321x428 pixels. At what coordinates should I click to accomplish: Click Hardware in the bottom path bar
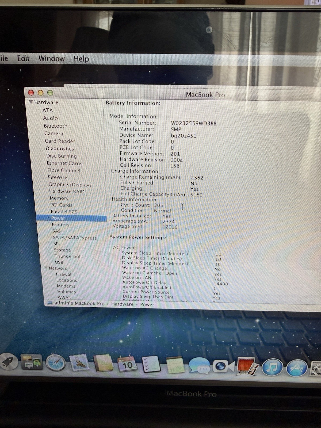pos(122,304)
